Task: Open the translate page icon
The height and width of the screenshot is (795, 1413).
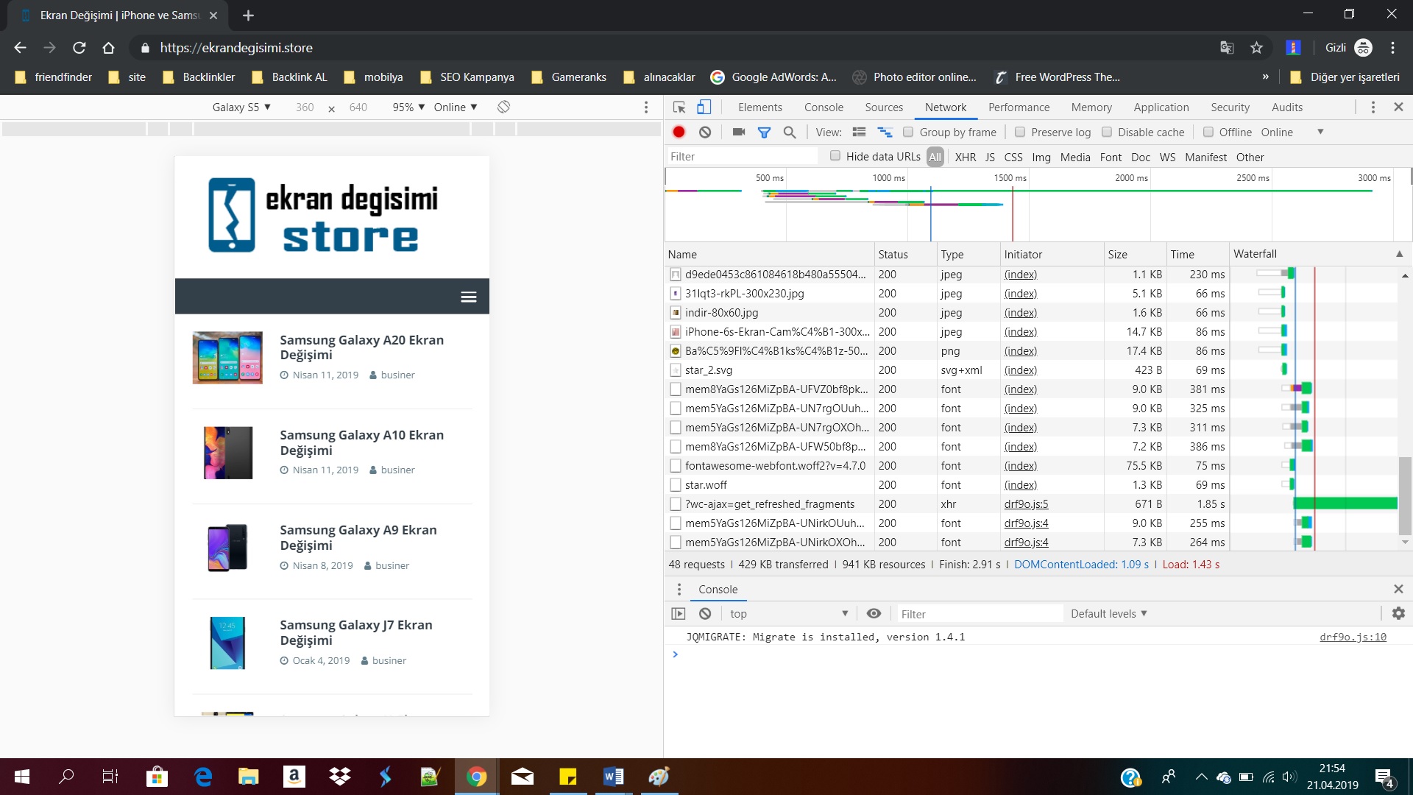Action: coord(1227,48)
